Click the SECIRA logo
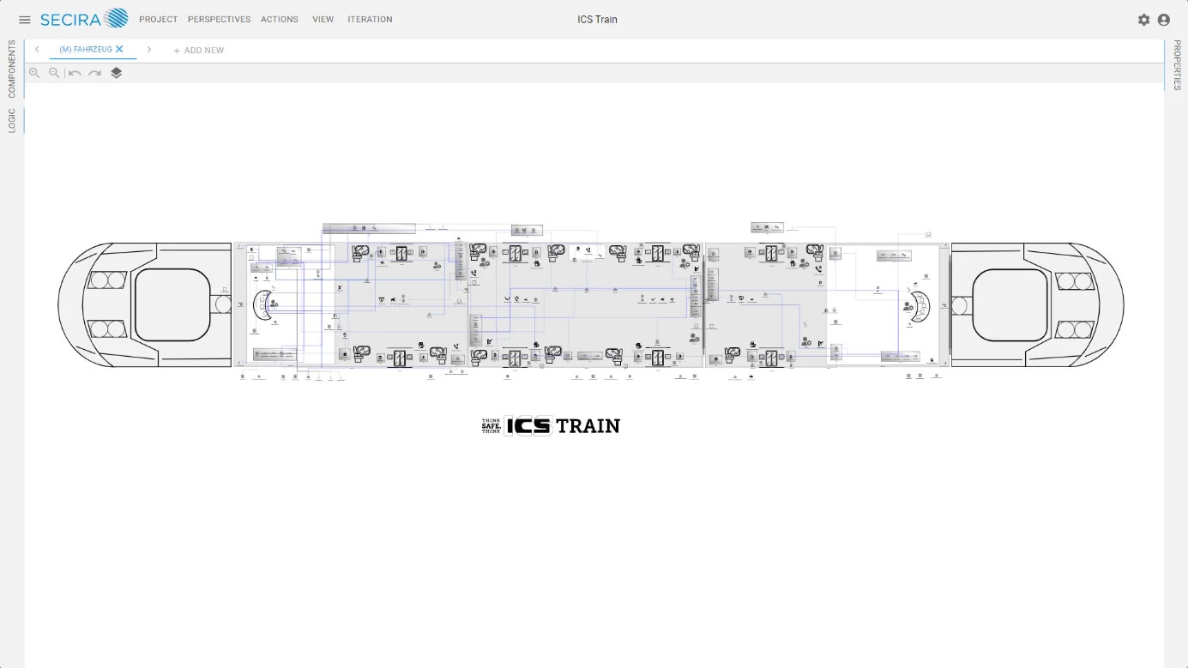This screenshot has width=1188, height=668. pyautogui.click(x=84, y=19)
